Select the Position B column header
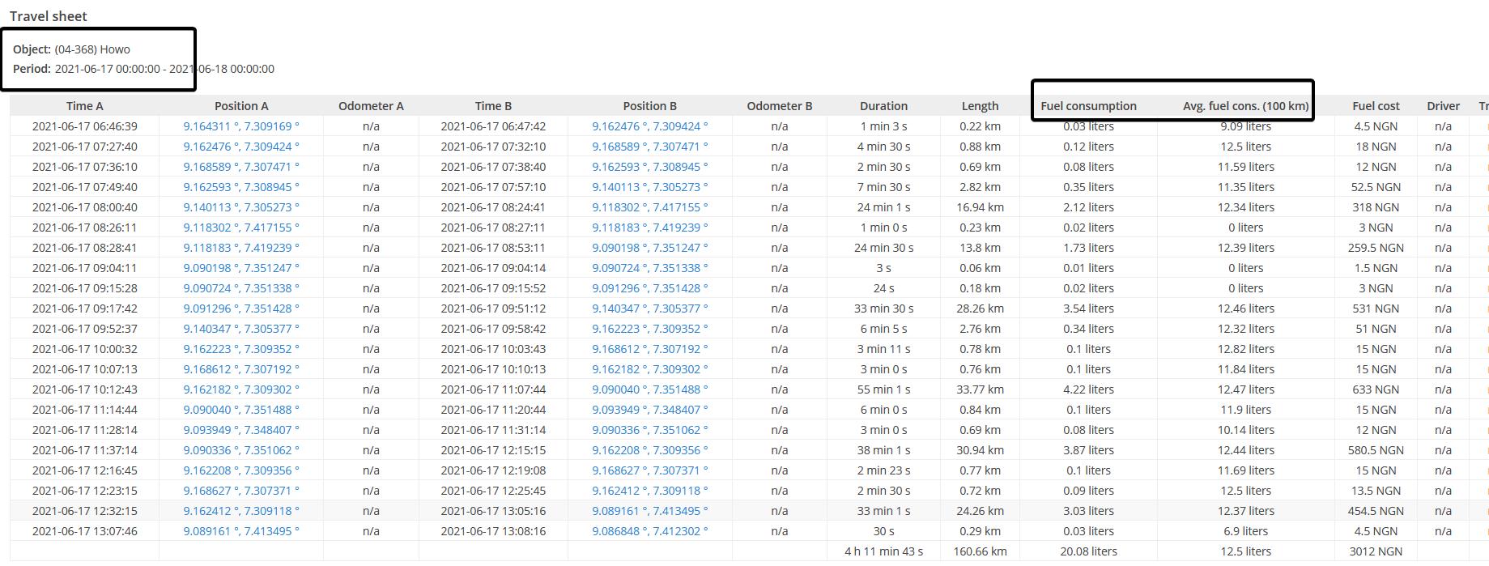1489x566 pixels. pos(649,106)
